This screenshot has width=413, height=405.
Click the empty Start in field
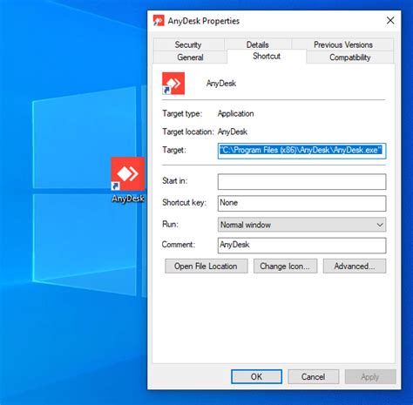coord(301,181)
